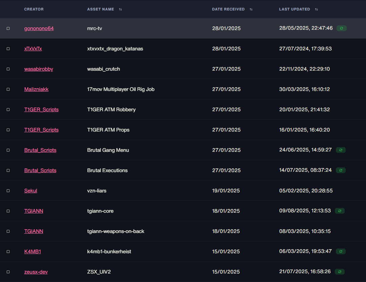
Task: Click timestamp 08/03/2025, 10:35:15
Action: (305, 231)
